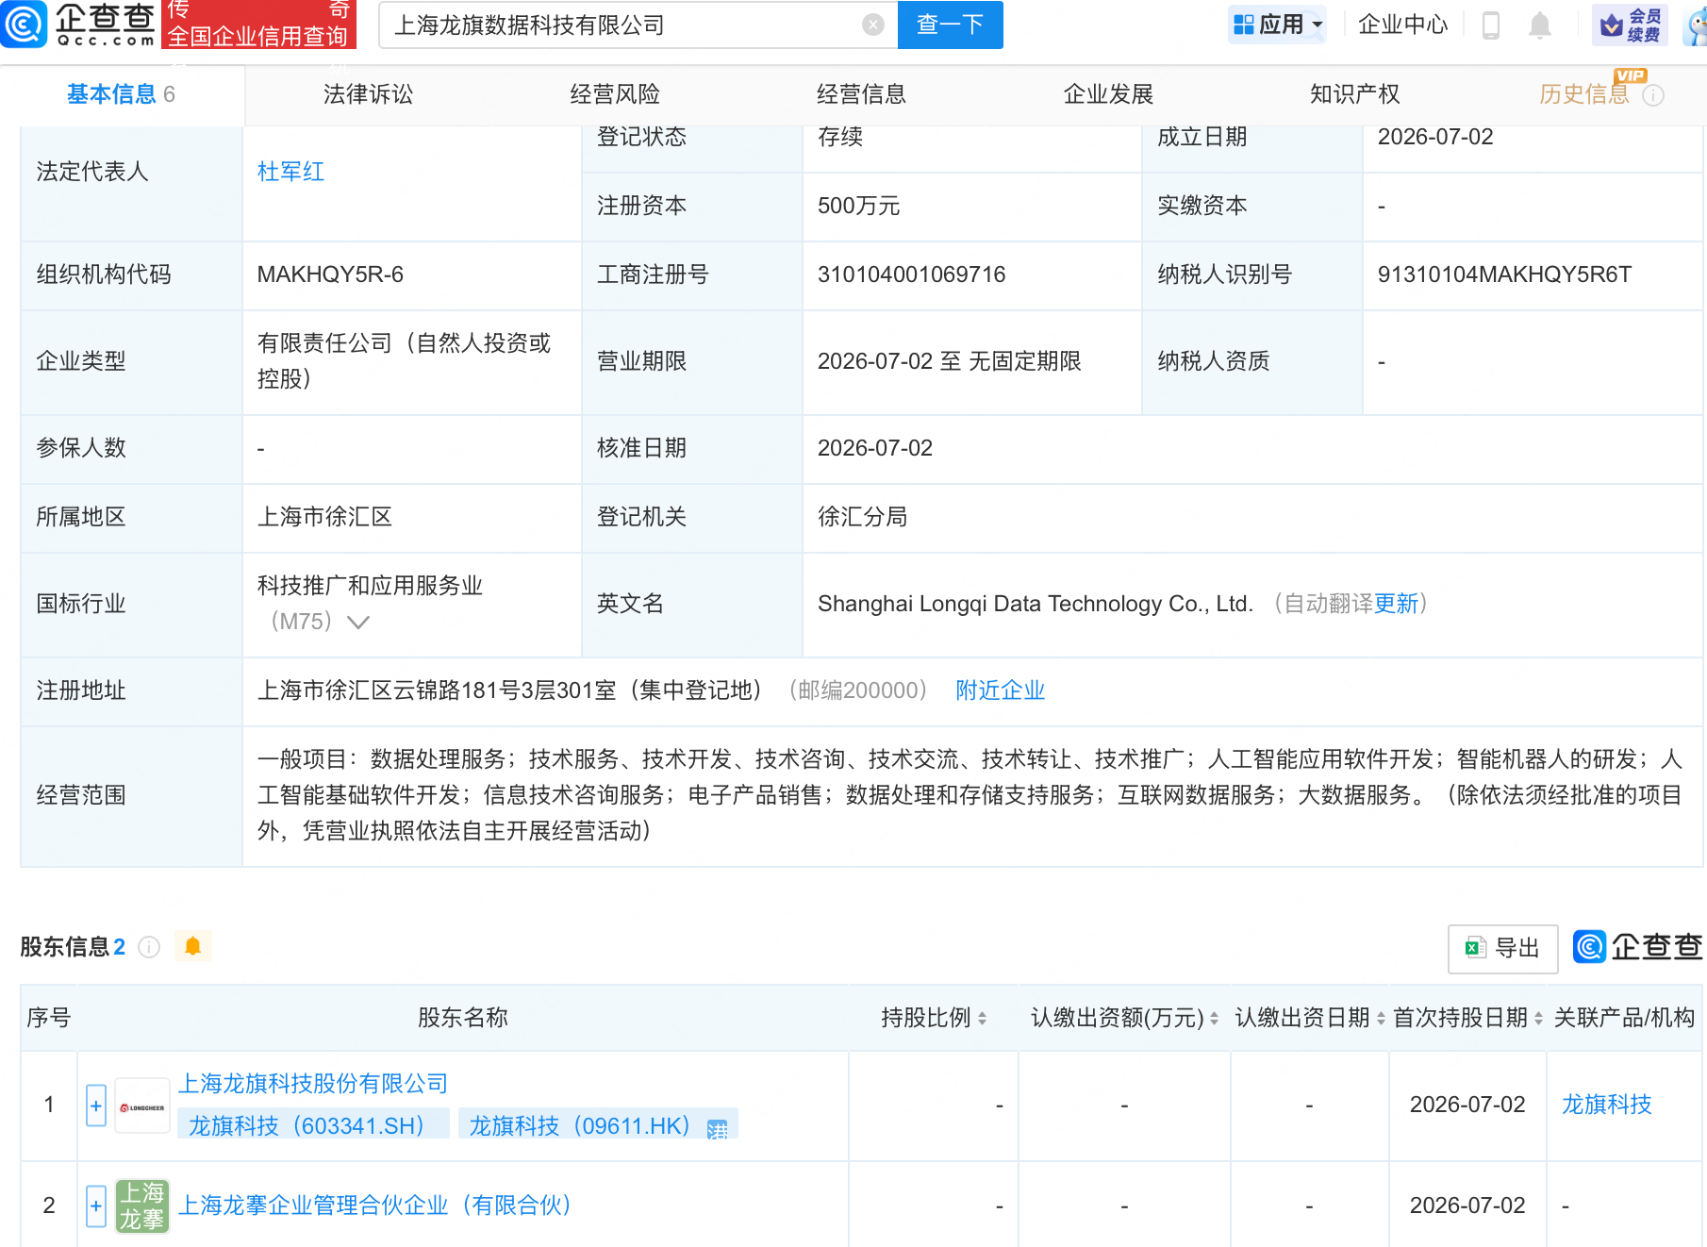The width and height of the screenshot is (1707, 1247).
Task: Click the 全国企业信用查询 red banner
Action: pyautogui.click(x=258, y=25)
